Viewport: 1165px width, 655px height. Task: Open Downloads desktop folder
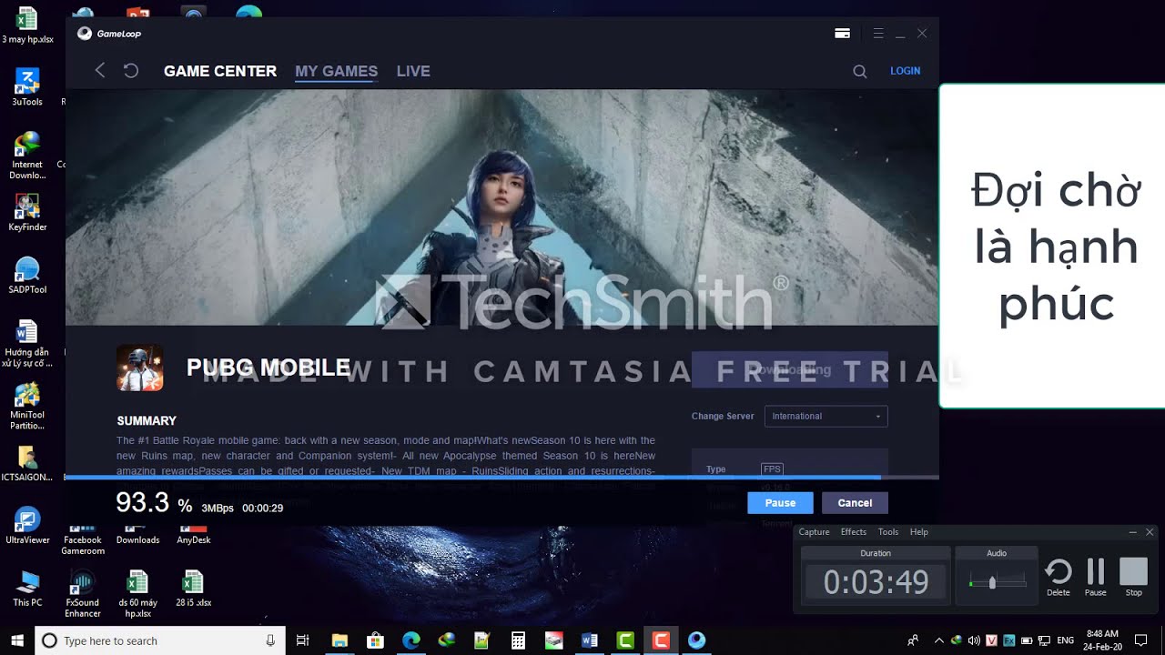137,536
